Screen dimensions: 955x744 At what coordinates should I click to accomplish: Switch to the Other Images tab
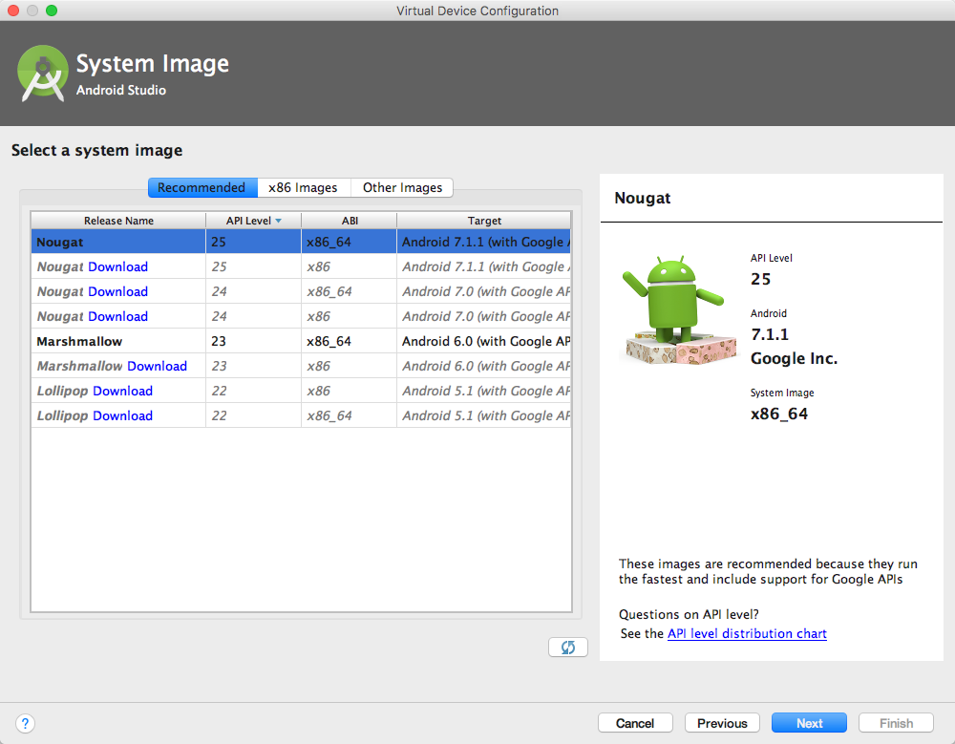402,188
